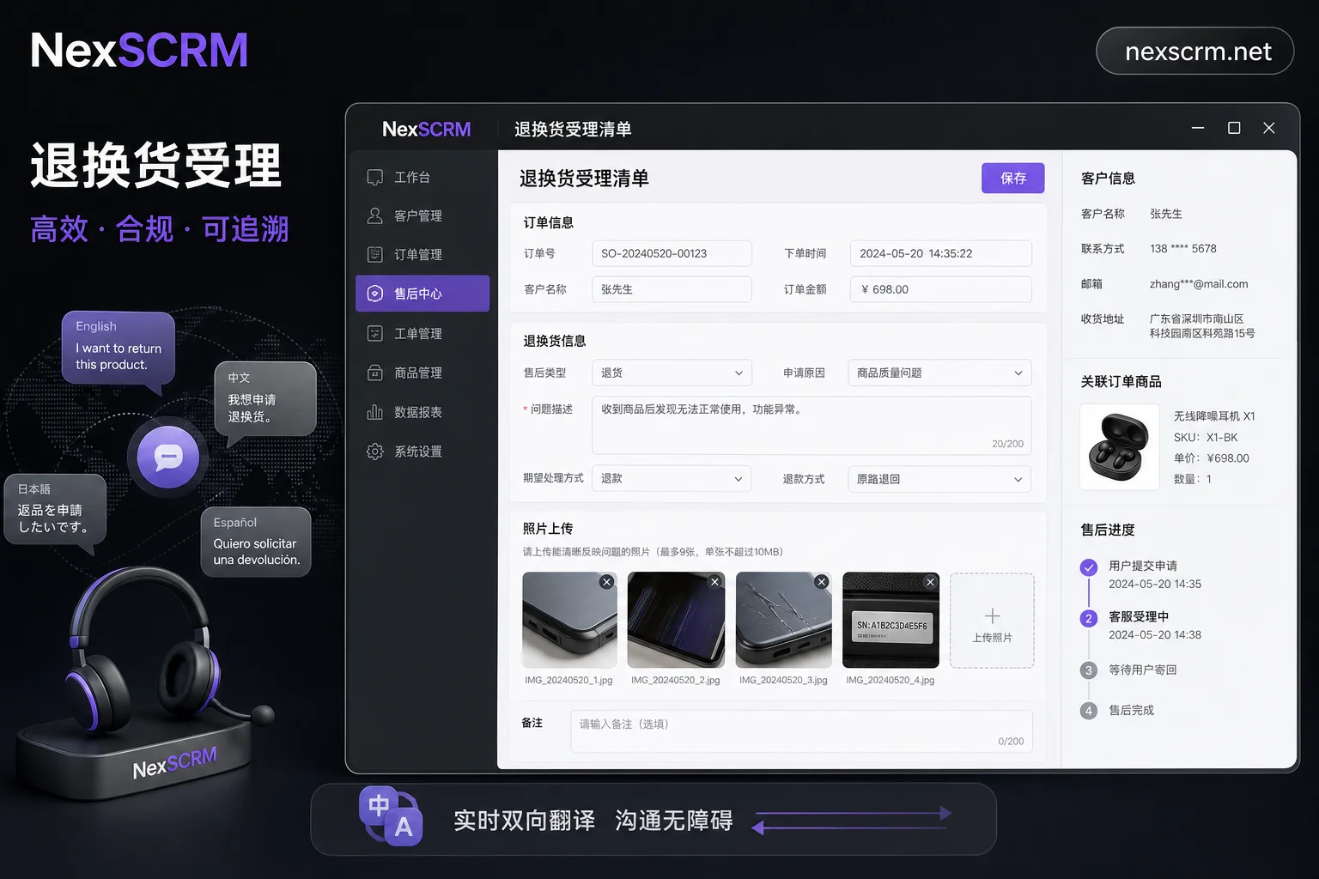Click the 单价: ¥698.00 text
This screenshot has width=1319, height=879.
coord(1211,458)
